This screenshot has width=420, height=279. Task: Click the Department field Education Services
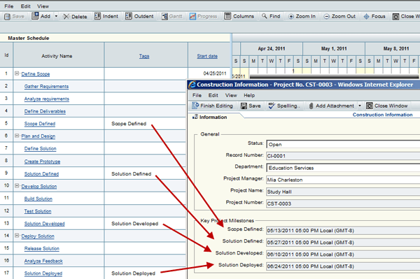[343, 168]
